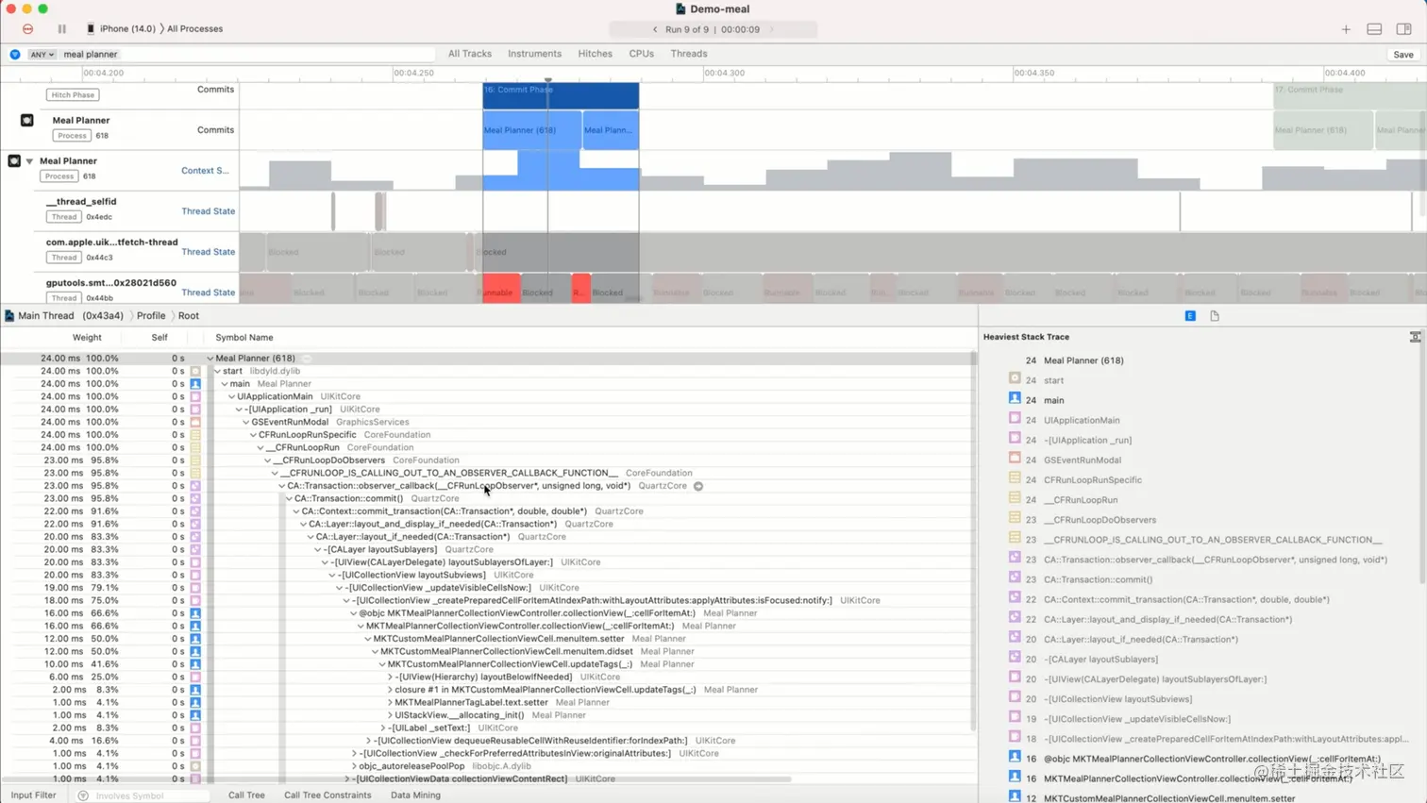The width and height of the screenshot is (1427, 803).
Task: Switch to Threads tab
Action: pyautogui.click(x=688, y=54)
